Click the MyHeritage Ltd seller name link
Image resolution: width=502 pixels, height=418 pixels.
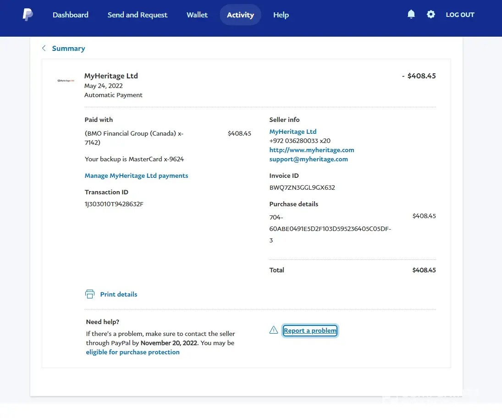(293, 132)
